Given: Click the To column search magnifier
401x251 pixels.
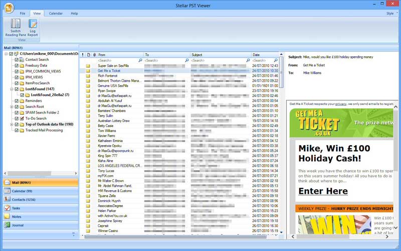Looking at the screenshot, I should pos(186,60).
